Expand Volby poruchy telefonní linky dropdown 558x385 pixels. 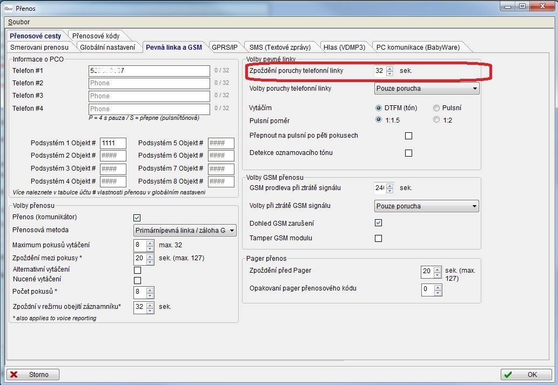427,88
